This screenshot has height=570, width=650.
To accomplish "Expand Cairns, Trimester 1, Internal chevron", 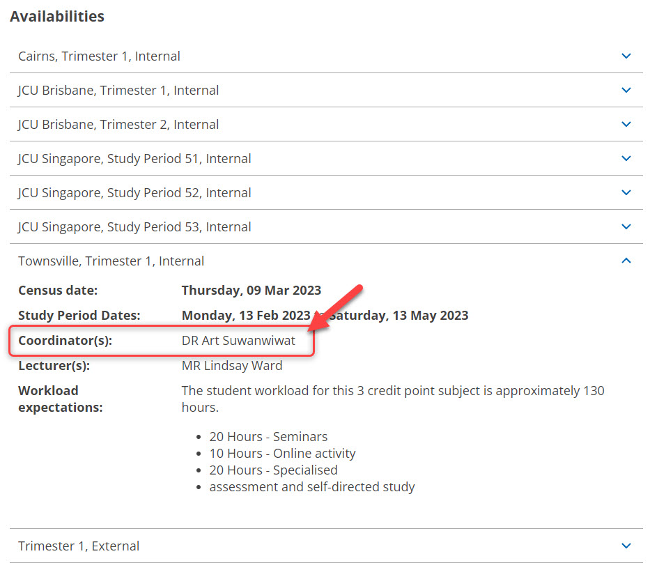I will (626, 56).
